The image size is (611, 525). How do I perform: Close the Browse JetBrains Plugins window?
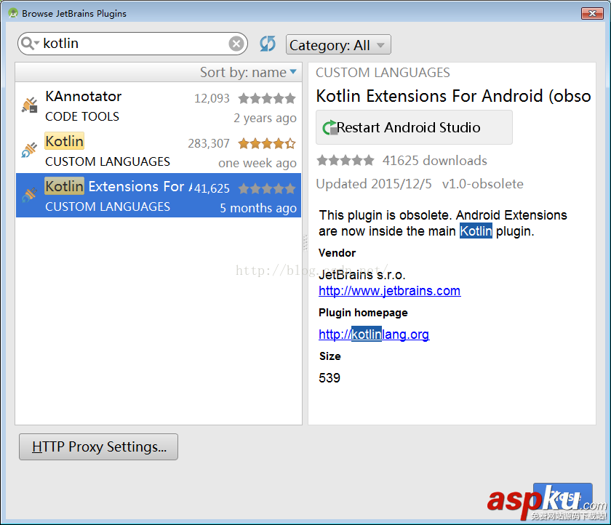click(x=592, y=13)
